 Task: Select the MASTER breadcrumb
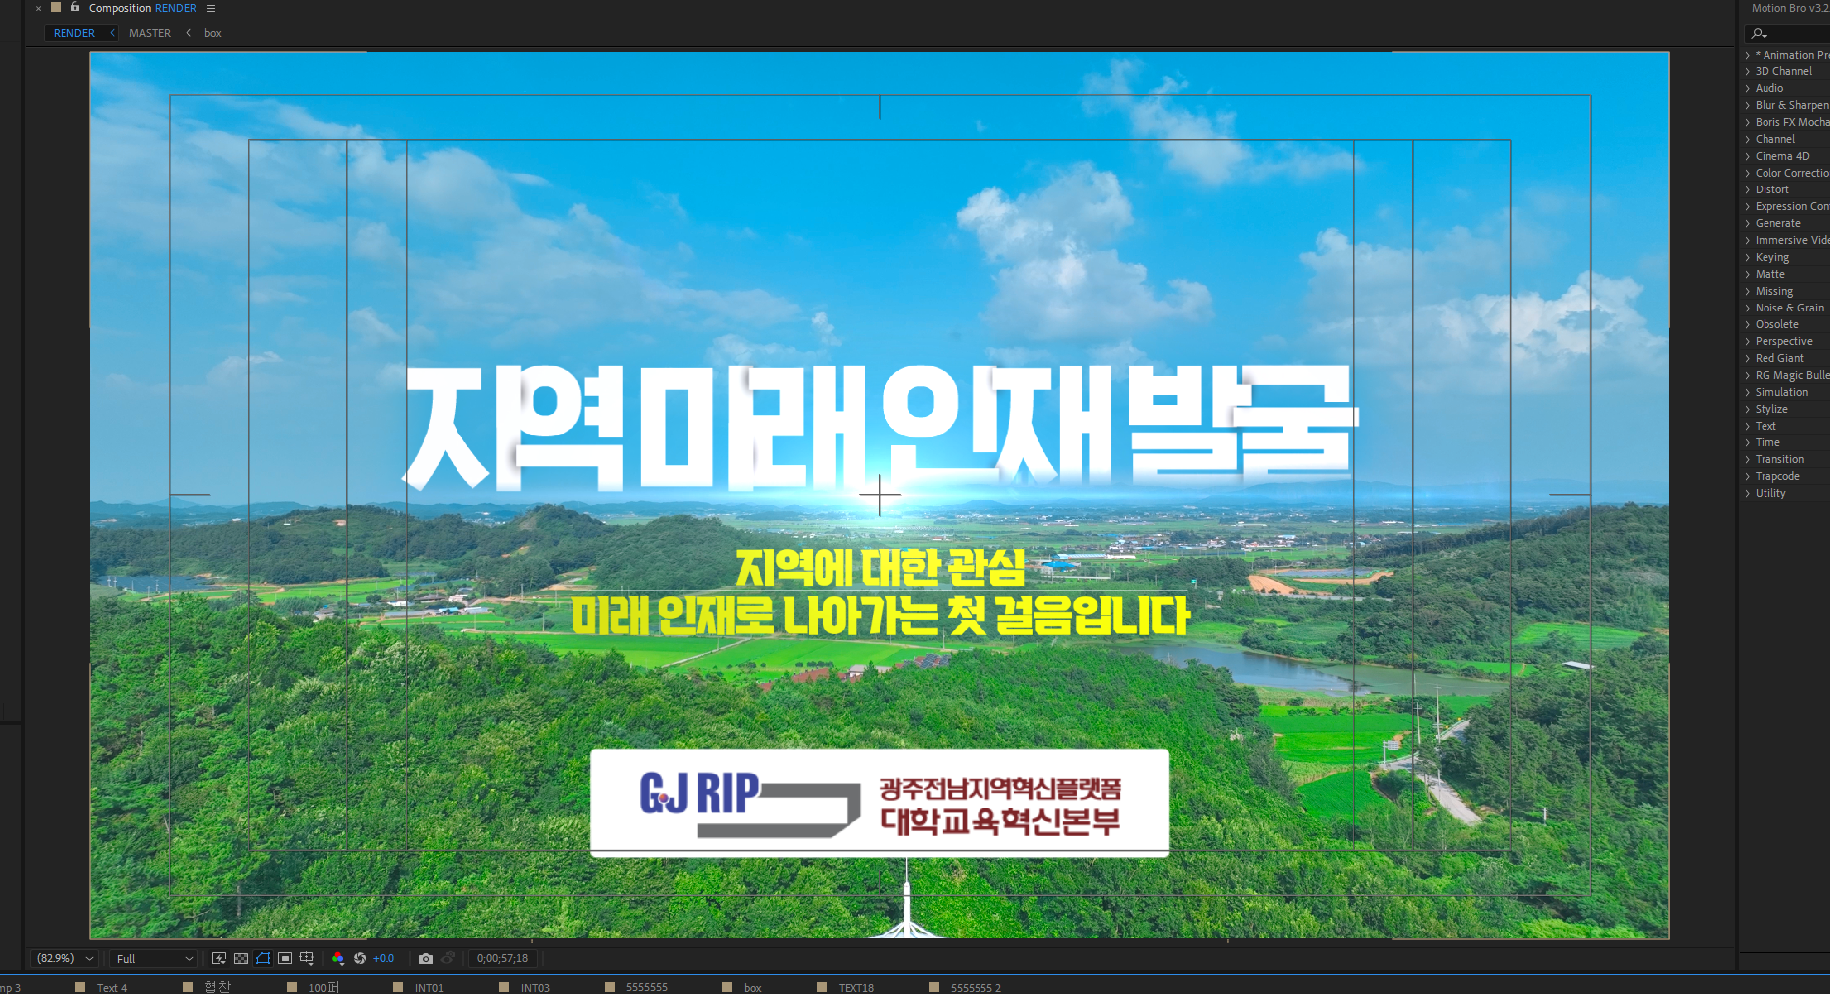point(150,33)
